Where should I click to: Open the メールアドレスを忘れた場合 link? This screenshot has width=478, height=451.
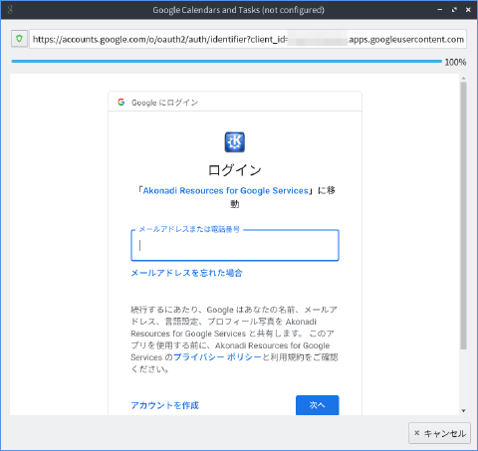pyautogui.click(x=186, y=273)
